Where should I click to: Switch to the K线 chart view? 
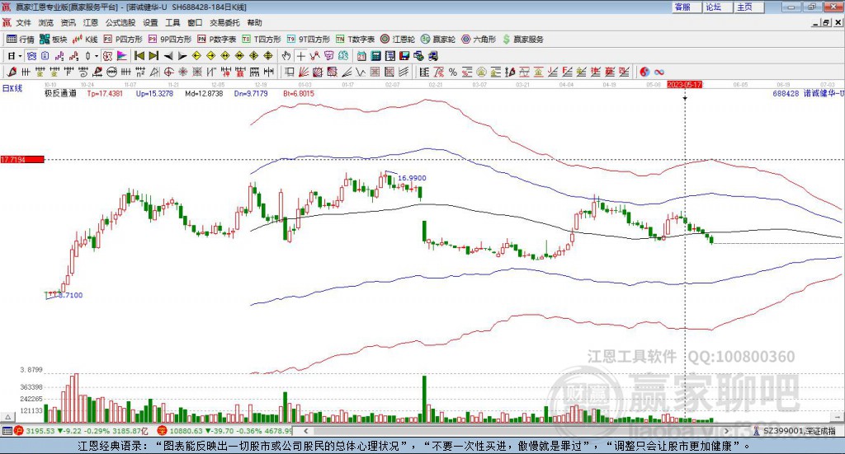point(85,40)
